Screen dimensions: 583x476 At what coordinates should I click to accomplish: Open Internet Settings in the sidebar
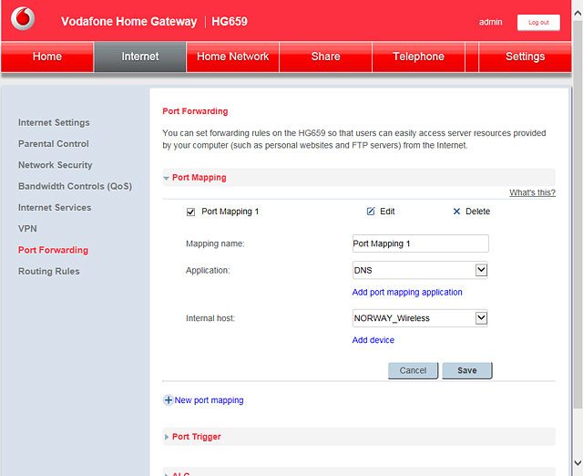point(54,122)
